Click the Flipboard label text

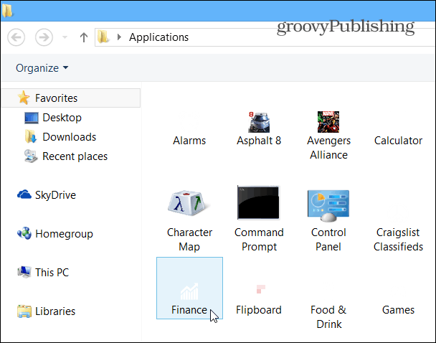pos(259,310)
